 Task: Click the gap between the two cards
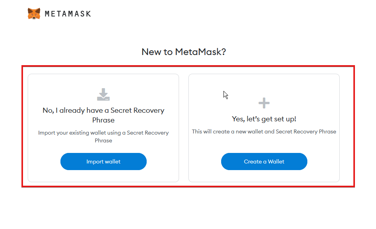(184, 128)
